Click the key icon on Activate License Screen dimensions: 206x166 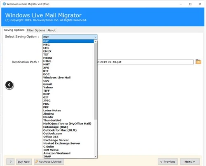point(36,161)
